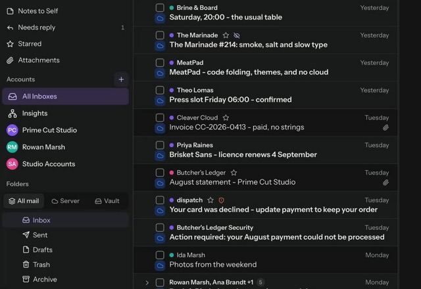Click attachment paperclip on Cleaver Cloud invoice
Screen dimensions: 421x289
(385, 127)
